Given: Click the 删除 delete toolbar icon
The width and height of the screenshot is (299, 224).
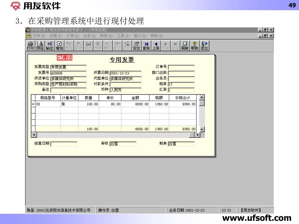Looking at the screenshot, I should click(x=79, y=46).
